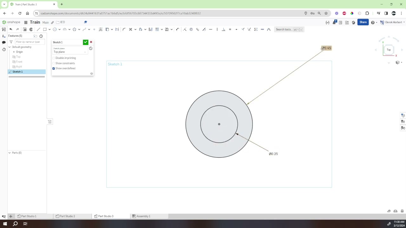Add new tab with plus button
The width and height of the screenshot is (406, 228).
[x=10, y=216]
